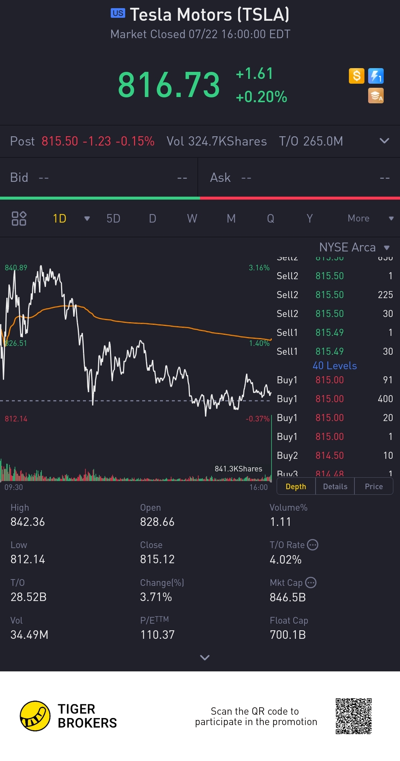This screenshot has height=761, width=400.
Task: Open Mkt Cap info bubble
Action: [x=311, y=583]
